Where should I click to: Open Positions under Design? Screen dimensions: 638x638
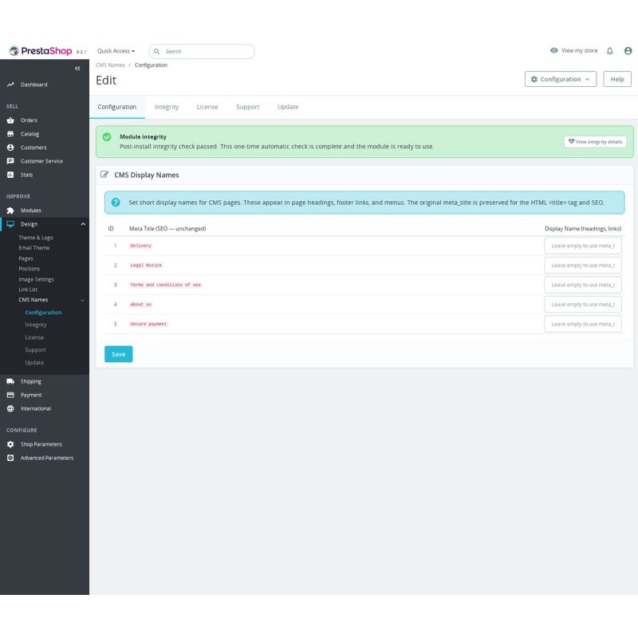(29, 269)
